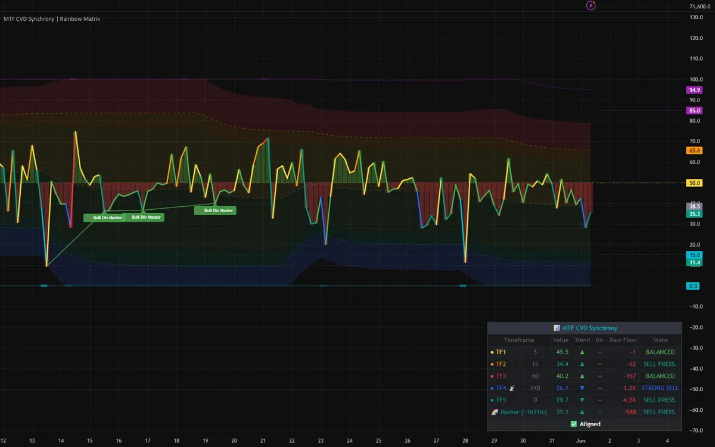Click the 49.5 value in TF1 row
The image size is (715, 447).
pos(562,352)
